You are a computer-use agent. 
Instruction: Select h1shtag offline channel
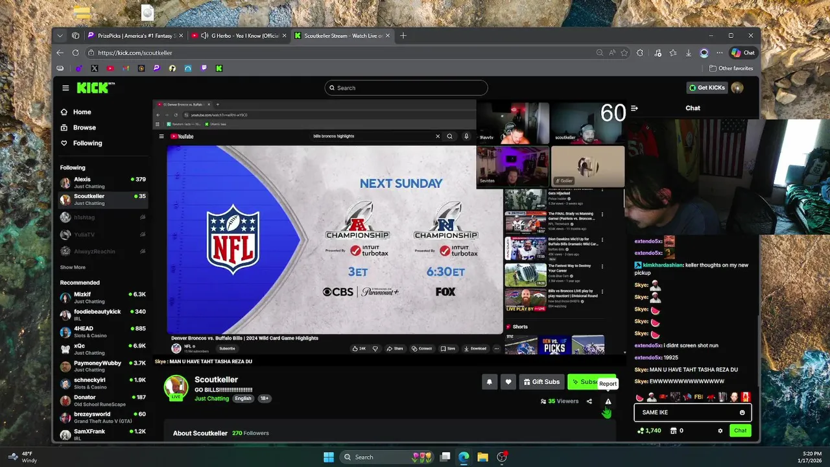click(x=102, y=217)
